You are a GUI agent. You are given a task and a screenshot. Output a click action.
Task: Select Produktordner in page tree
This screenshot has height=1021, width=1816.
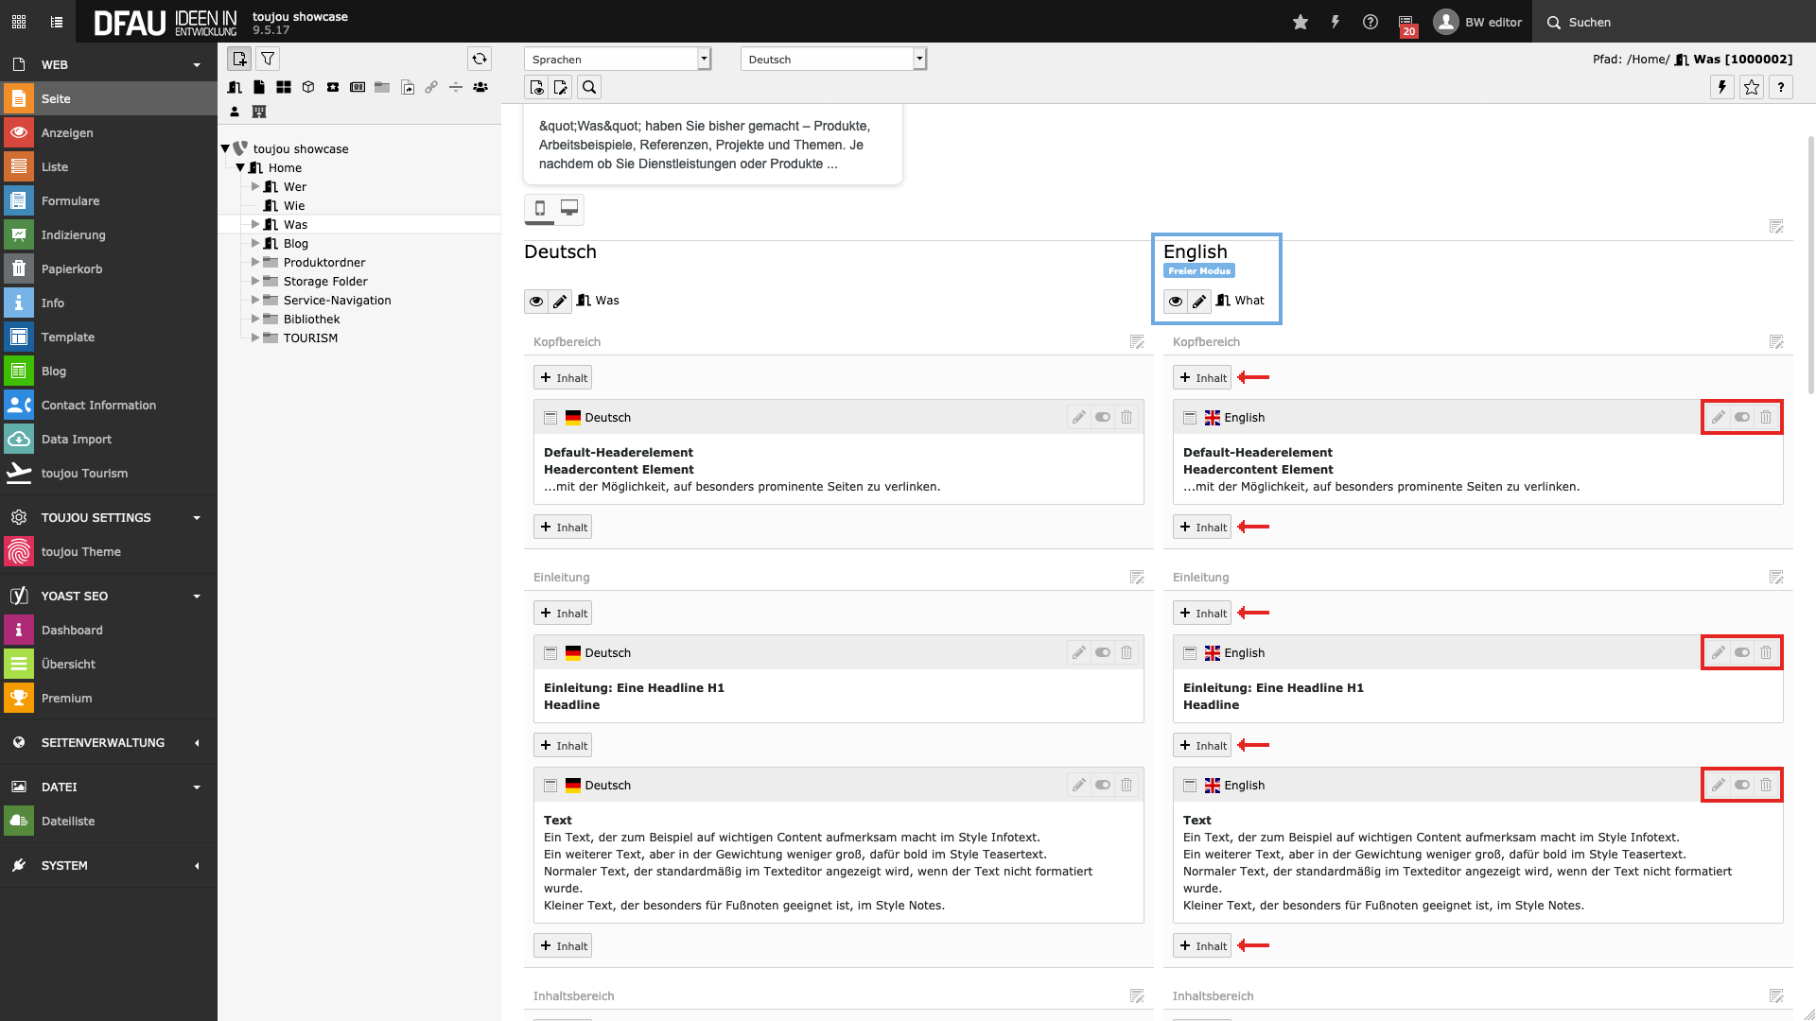323,262
